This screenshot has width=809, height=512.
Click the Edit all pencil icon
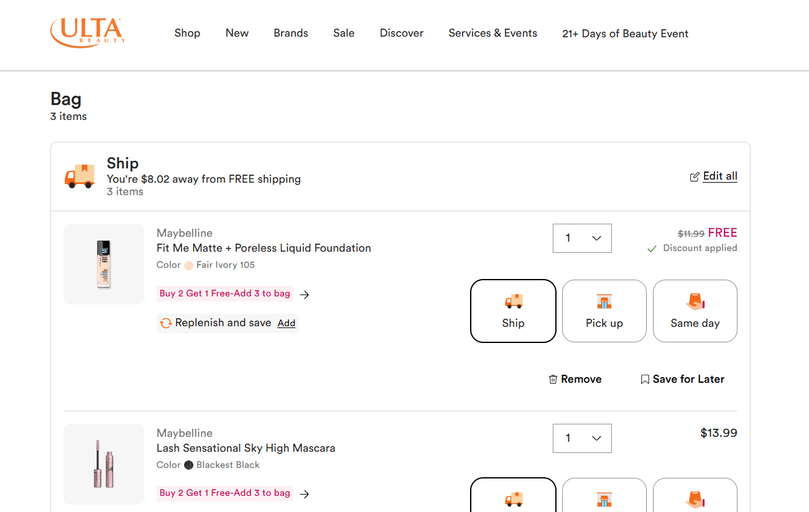[695, 177]
